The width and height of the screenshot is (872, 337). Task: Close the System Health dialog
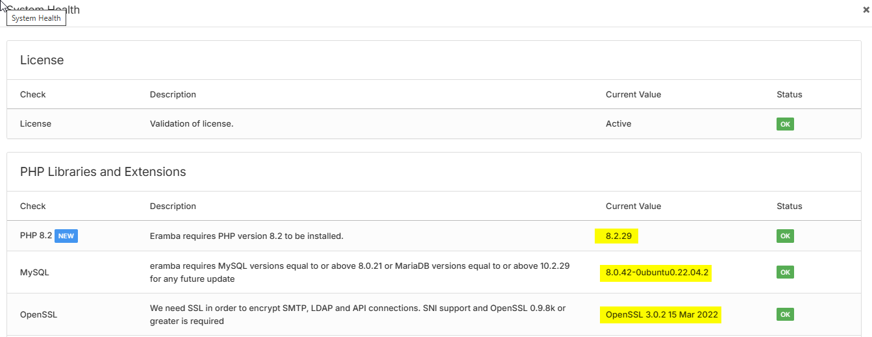866,10
